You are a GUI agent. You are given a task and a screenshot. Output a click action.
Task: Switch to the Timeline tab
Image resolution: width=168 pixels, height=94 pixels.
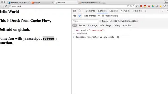pyautogui.click(x=137, y=11)
